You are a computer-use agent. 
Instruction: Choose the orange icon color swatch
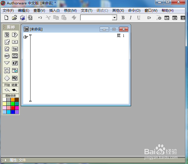pyautogui.click(x=13, y=99)
